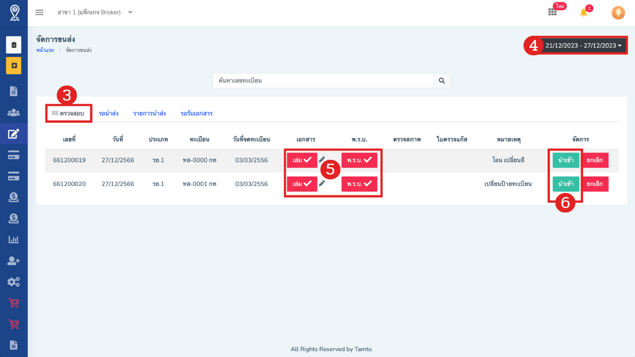This screenshot has height=357, width=635.
Task: Click the magnifier search button
Action: [442, 80]
